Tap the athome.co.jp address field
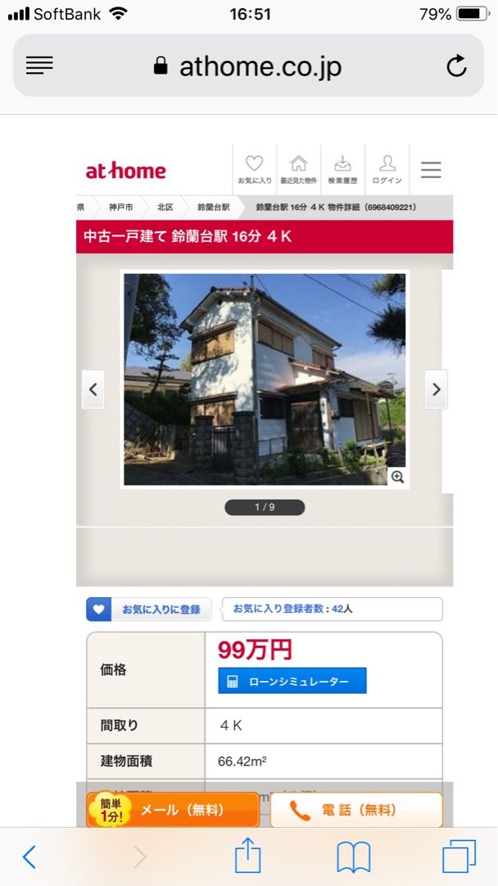 click(x=249, y=66)
